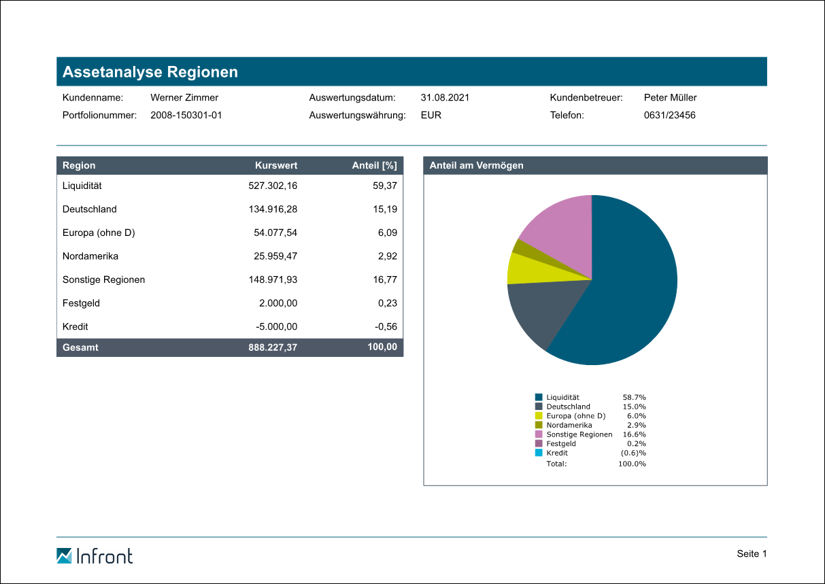Click the Deutschland legend color swatch

tap(539, 407)
